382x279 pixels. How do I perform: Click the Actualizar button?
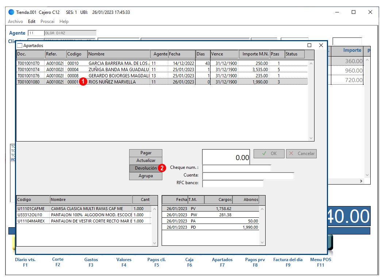(x=146, y=160)
